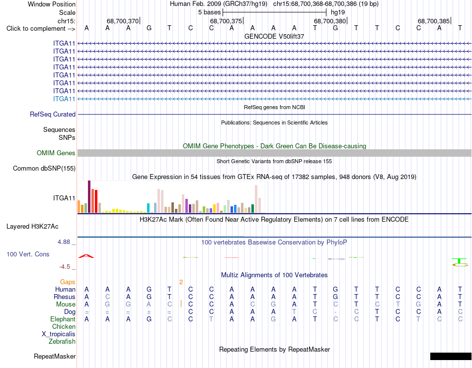Click the 'Click to complement' label
The height and width of the screenshot is (368, 472).
point(41,29)
